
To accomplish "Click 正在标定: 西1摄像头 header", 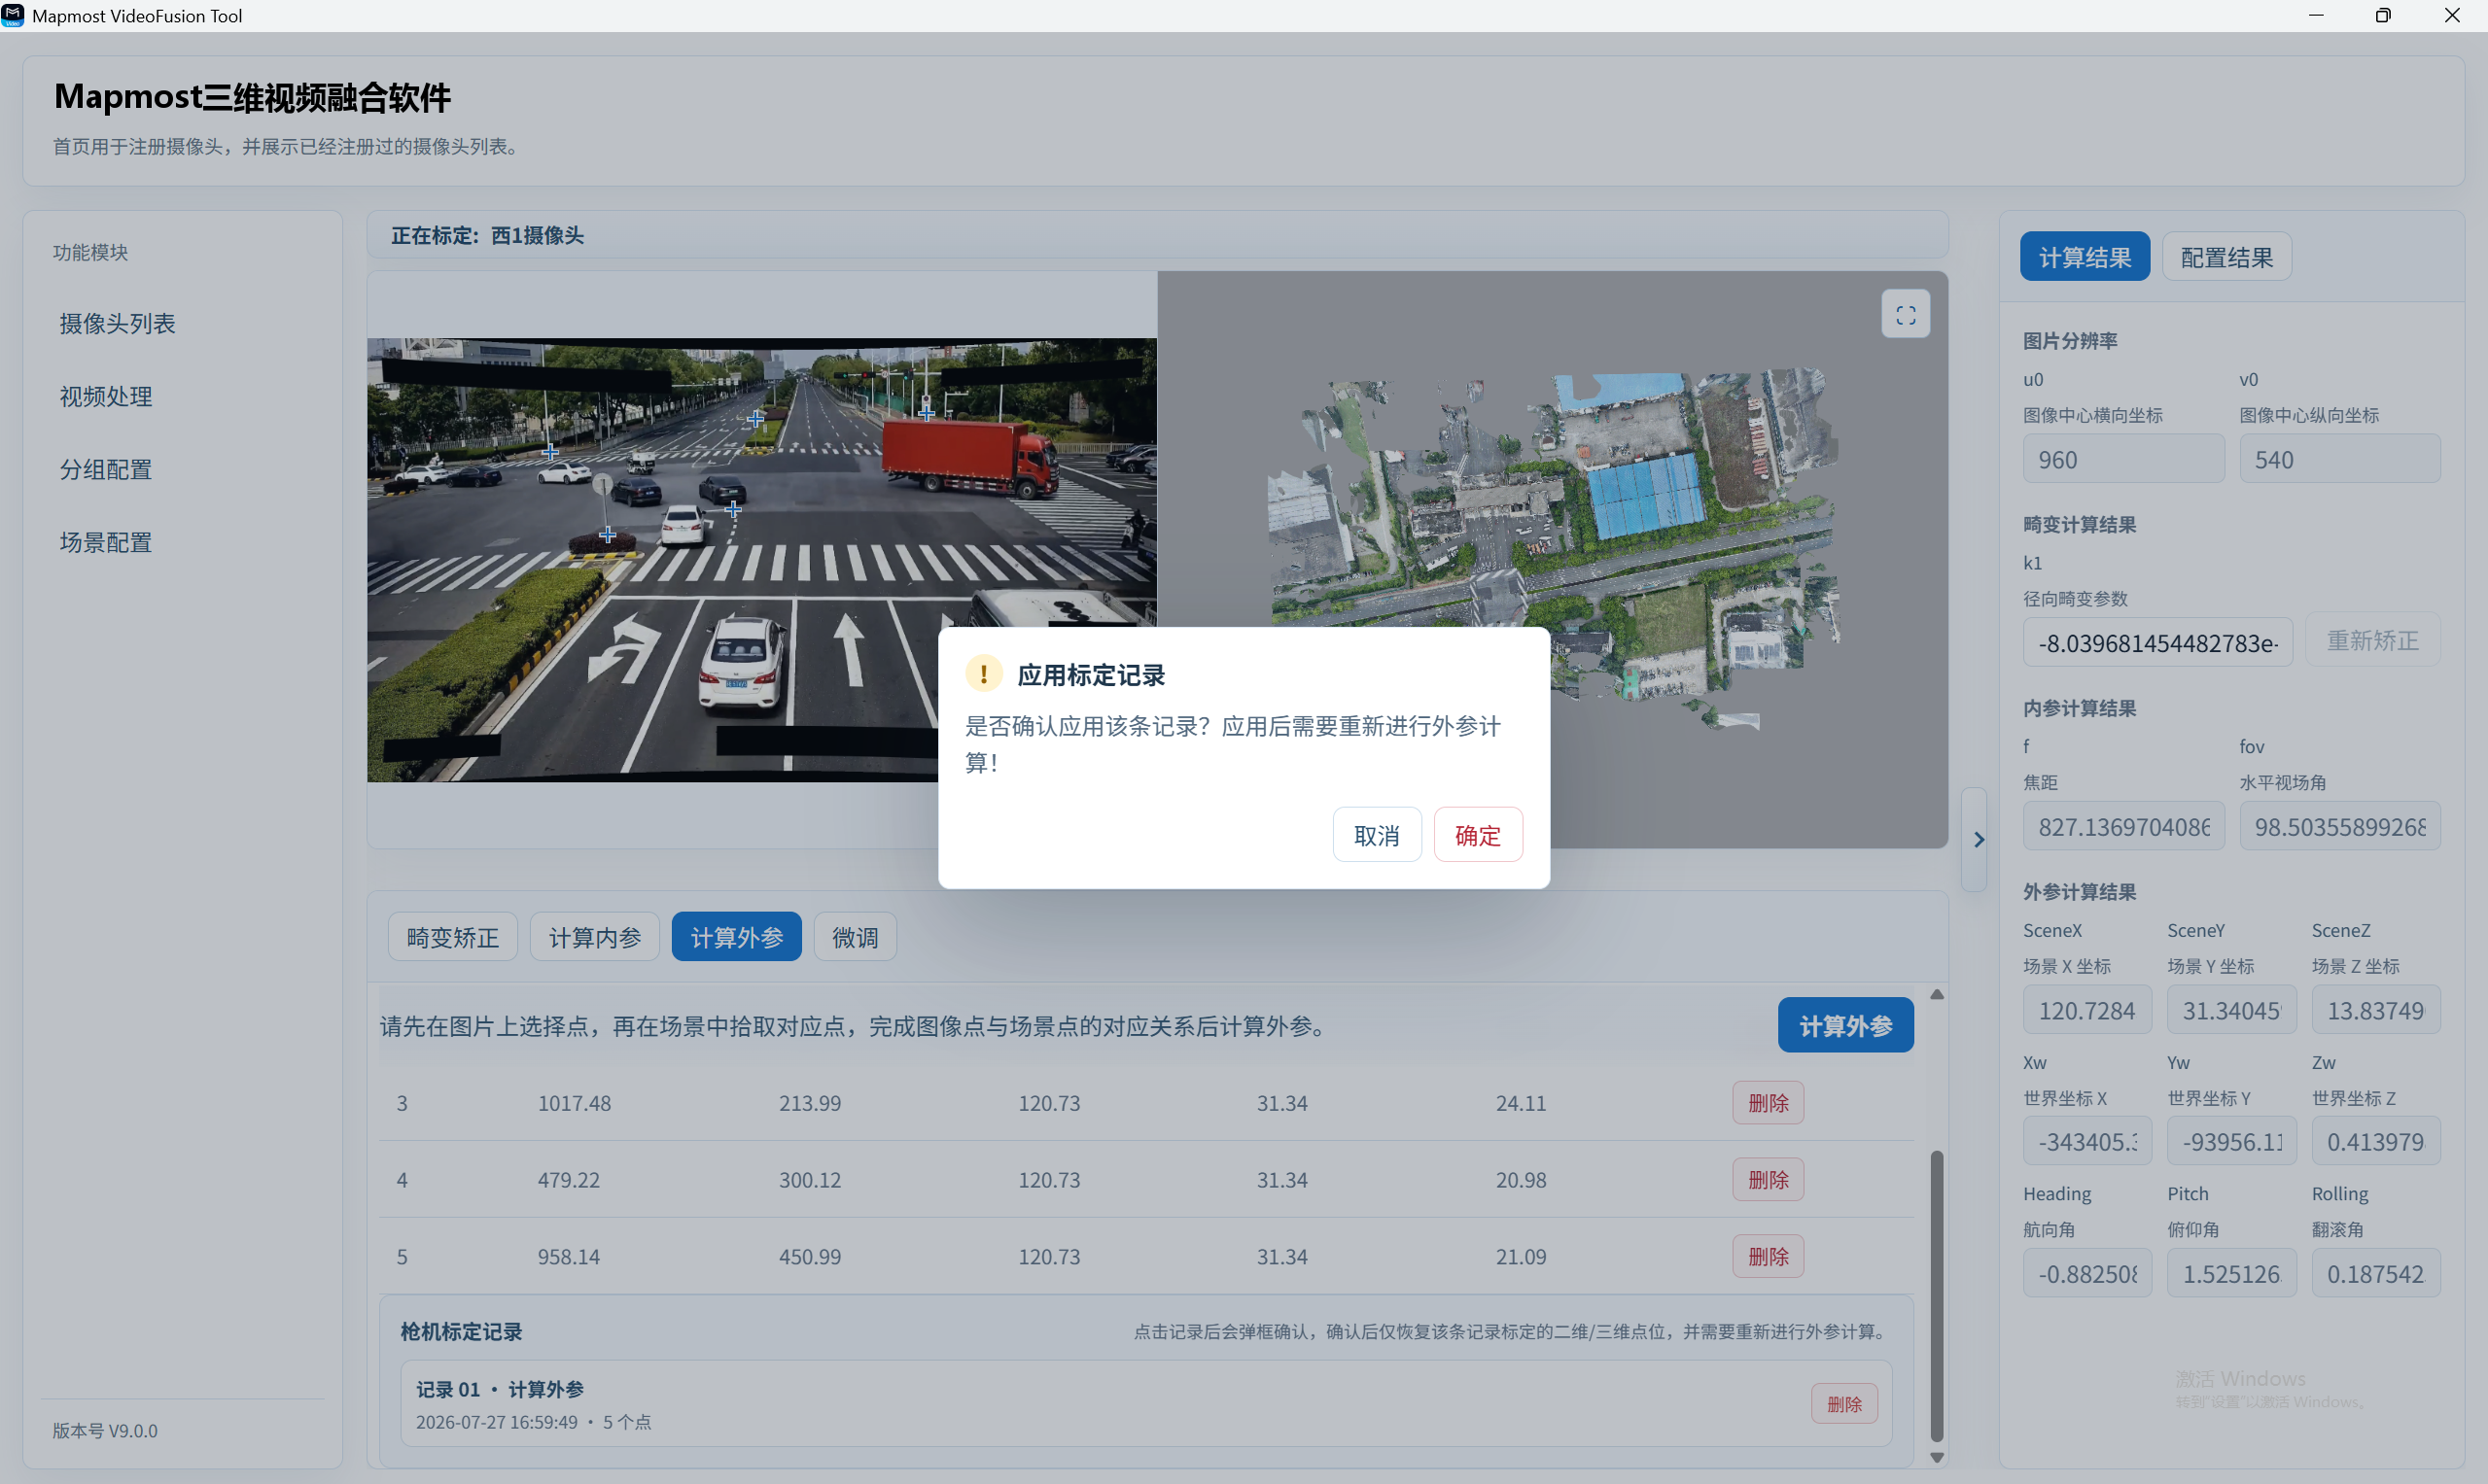I will click(x=487, y=235).
